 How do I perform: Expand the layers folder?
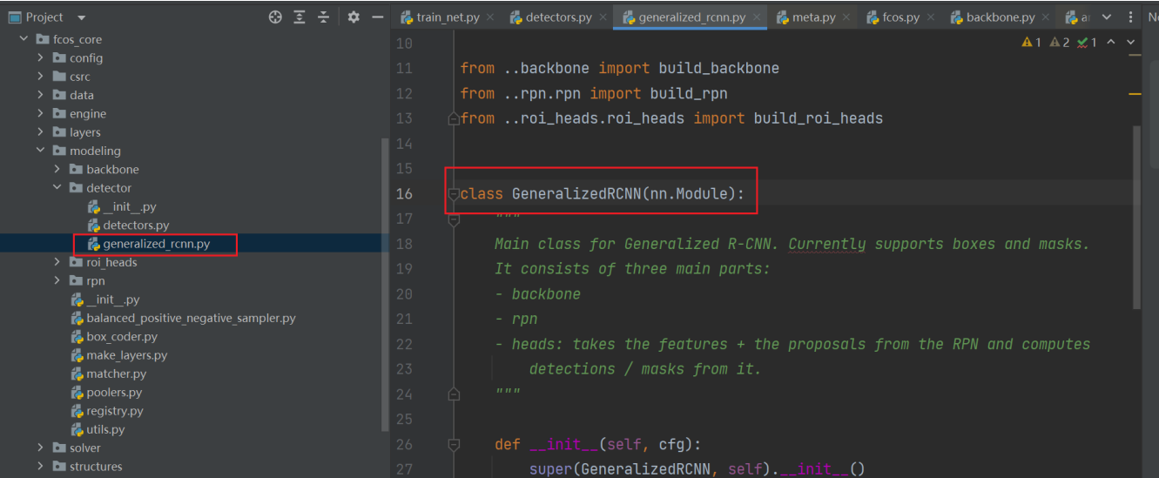[40, 132]
